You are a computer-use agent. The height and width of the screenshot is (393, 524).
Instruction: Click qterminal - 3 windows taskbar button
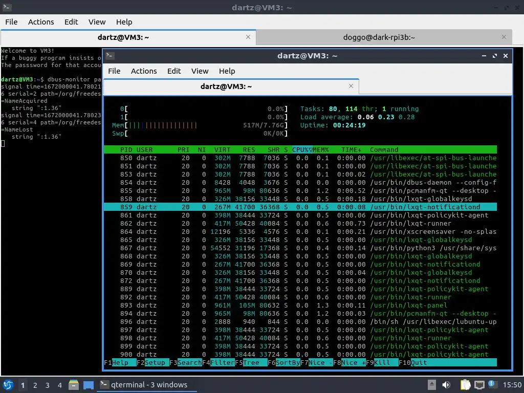tap(147, 385)
